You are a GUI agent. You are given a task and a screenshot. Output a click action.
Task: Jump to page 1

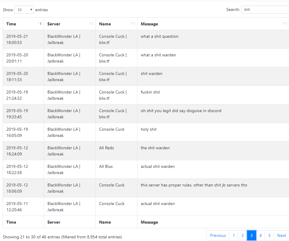coord(233,235)
